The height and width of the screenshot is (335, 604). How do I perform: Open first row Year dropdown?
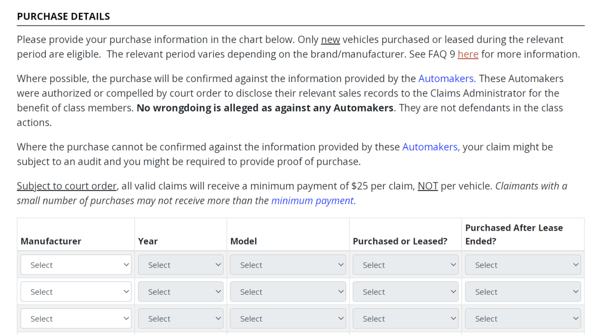click(181, 265)
